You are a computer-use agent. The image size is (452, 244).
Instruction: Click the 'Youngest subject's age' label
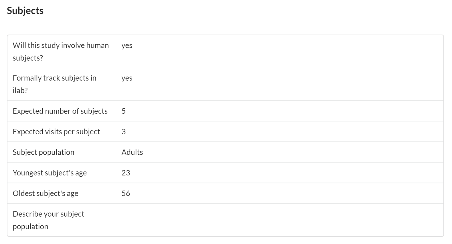(50, 173)
